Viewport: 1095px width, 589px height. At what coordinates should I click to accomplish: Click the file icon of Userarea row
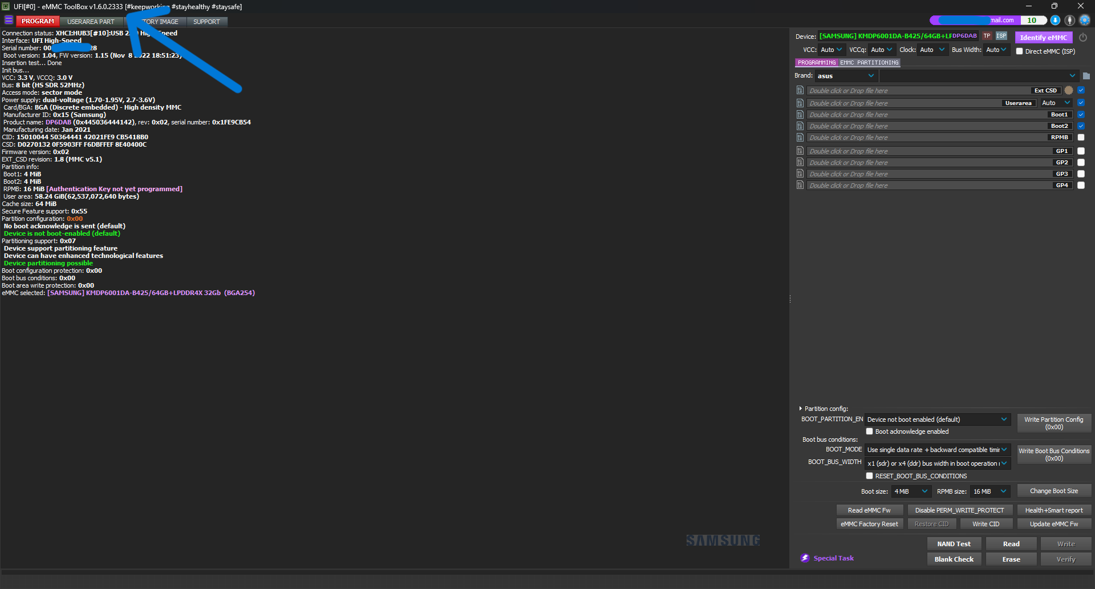(800, 103)
